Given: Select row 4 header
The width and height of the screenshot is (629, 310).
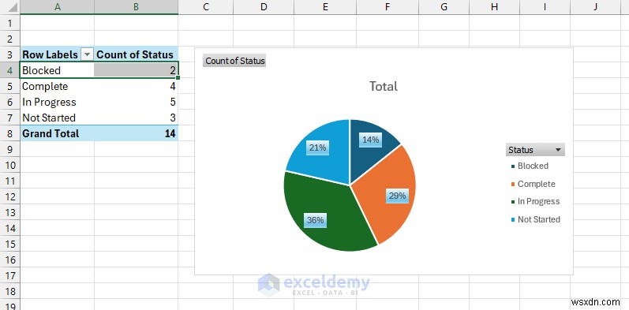Looking at the screenshot, I should pos(10,70).
